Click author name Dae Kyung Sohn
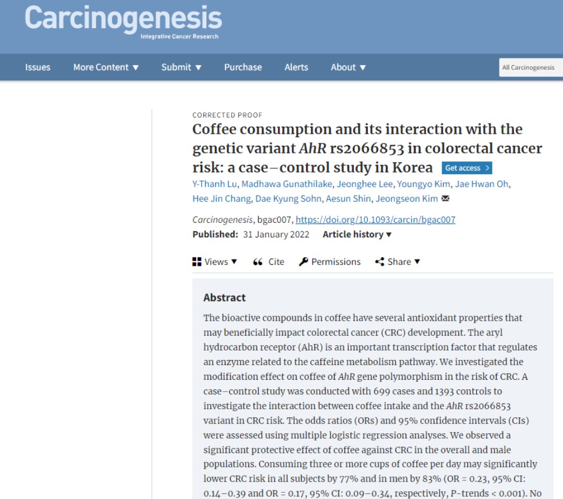The image size is (563, 499). click(289, 199)
